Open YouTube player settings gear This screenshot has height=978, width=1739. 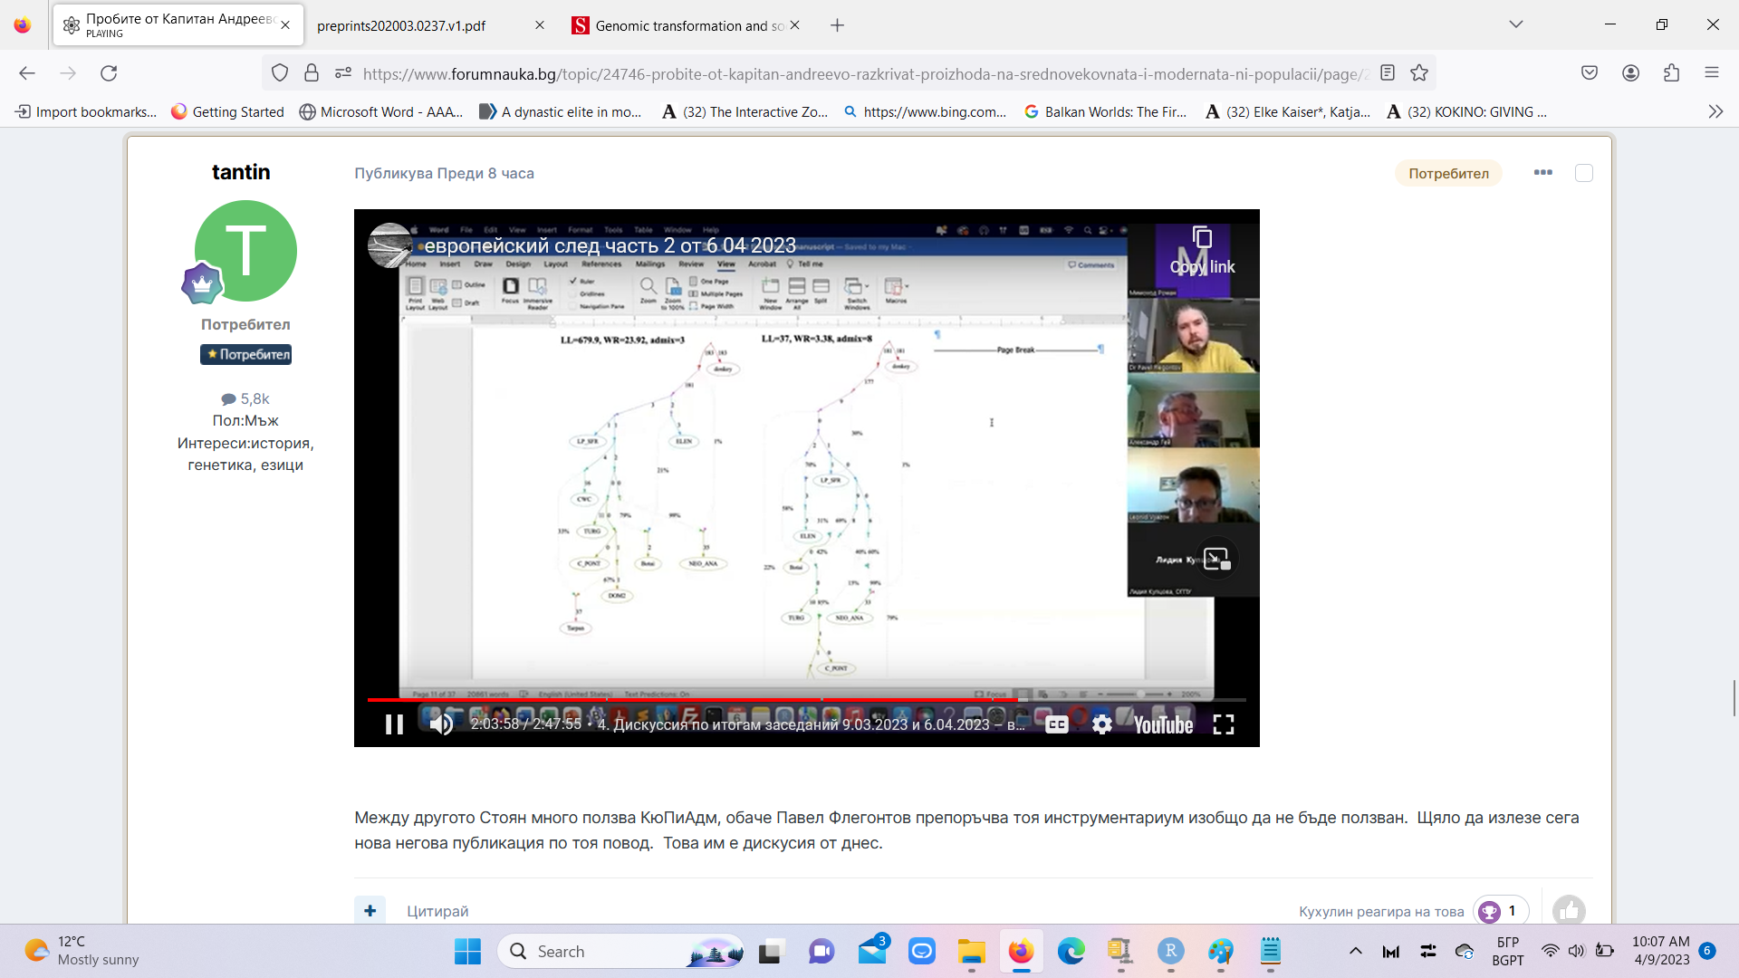pos(1101,724)
